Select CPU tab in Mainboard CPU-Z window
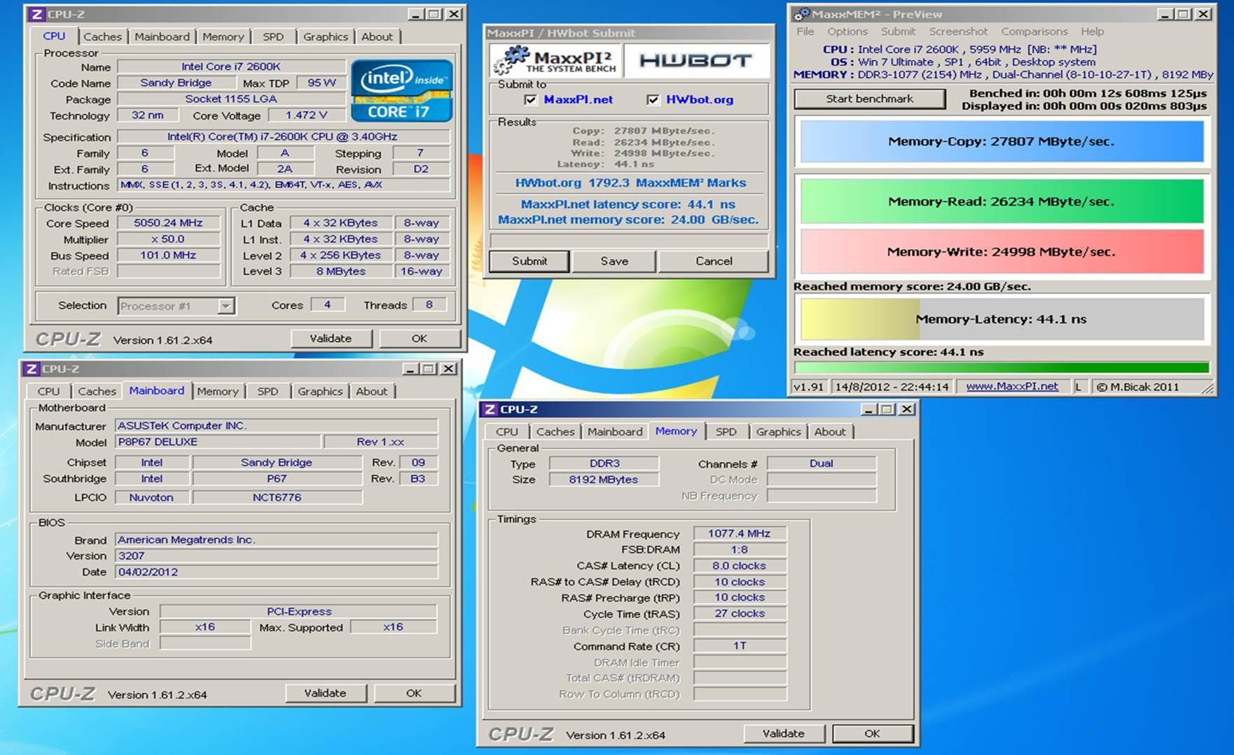Image resolution: width=1234 pixels, height=755 pixels. click(x=48, y=391)
